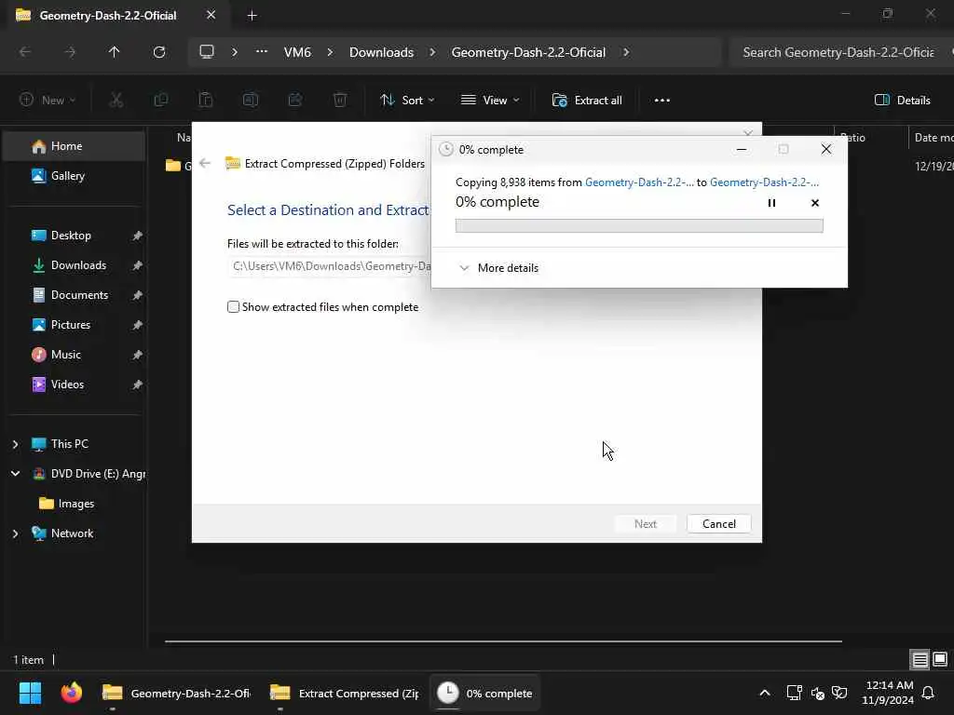Viewport: 954px width, 715px height.
Task: Click the volume muted tray icon
Action: click(x=818, y=693)
